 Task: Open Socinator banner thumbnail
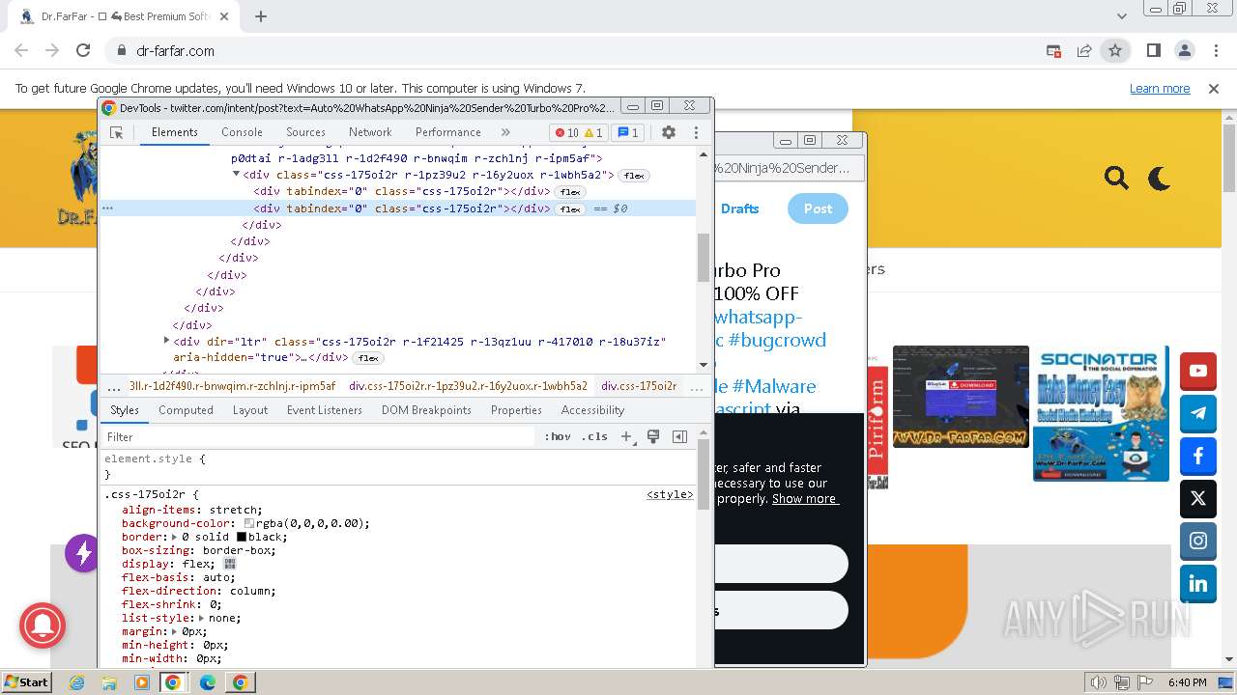tap(1101, 413)
